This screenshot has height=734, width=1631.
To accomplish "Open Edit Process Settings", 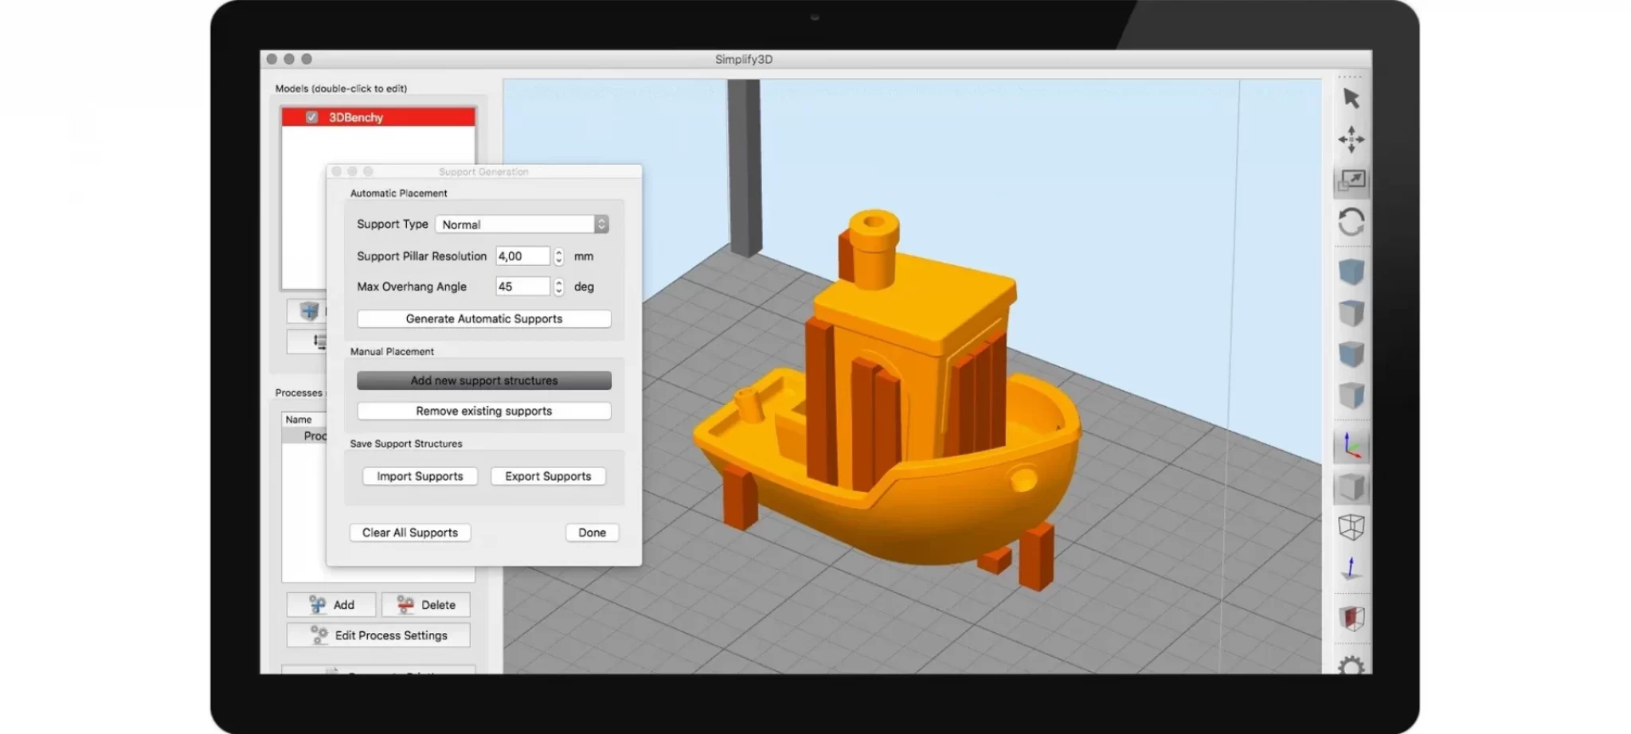I will [x=378, y=635].
